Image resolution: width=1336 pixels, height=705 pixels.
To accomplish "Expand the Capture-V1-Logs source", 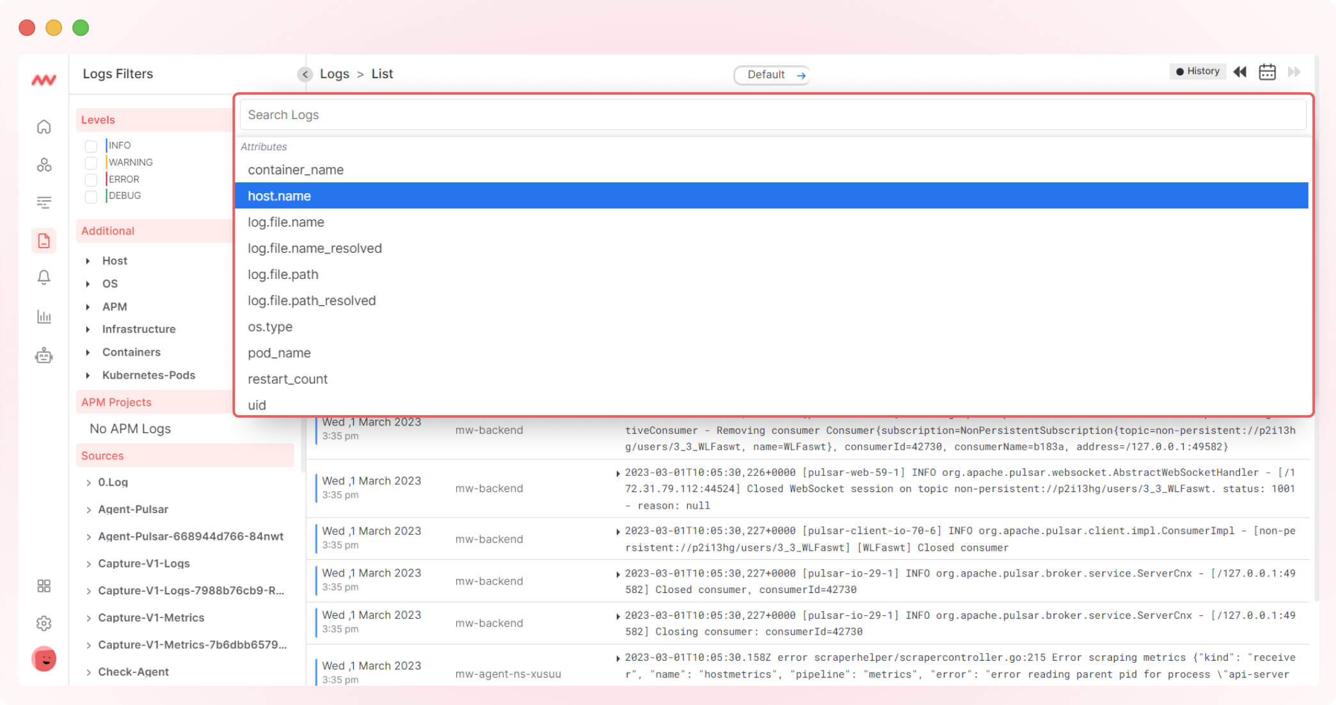I will tap(88, 564).
